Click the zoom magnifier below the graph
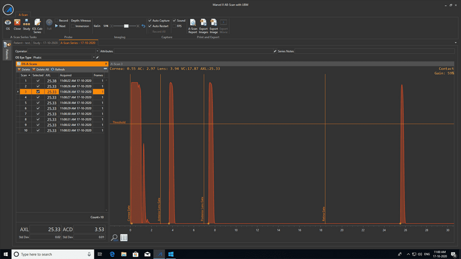461x259 pixels. click(x=115, y=237)
